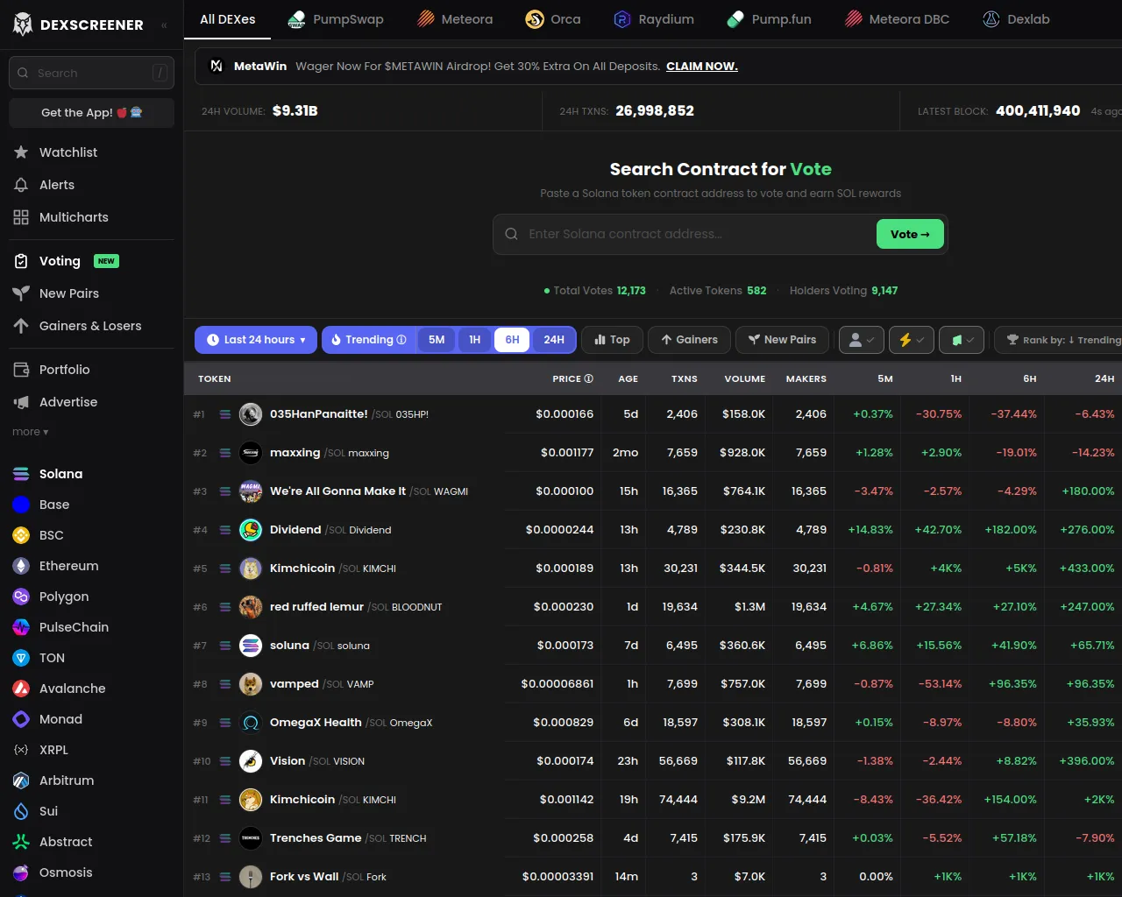Screen dimensions: 1122x897
Task: Click the Trending filter button
Action: (x=368, y=340)
